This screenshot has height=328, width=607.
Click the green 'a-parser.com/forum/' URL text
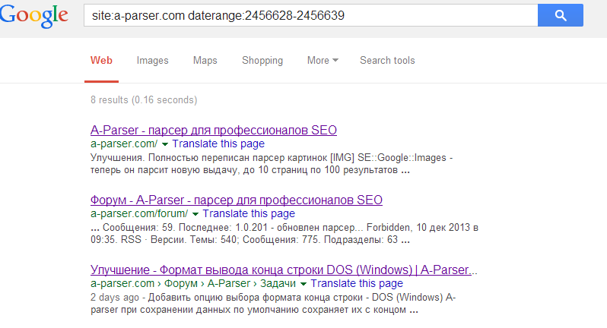[139, 213]
